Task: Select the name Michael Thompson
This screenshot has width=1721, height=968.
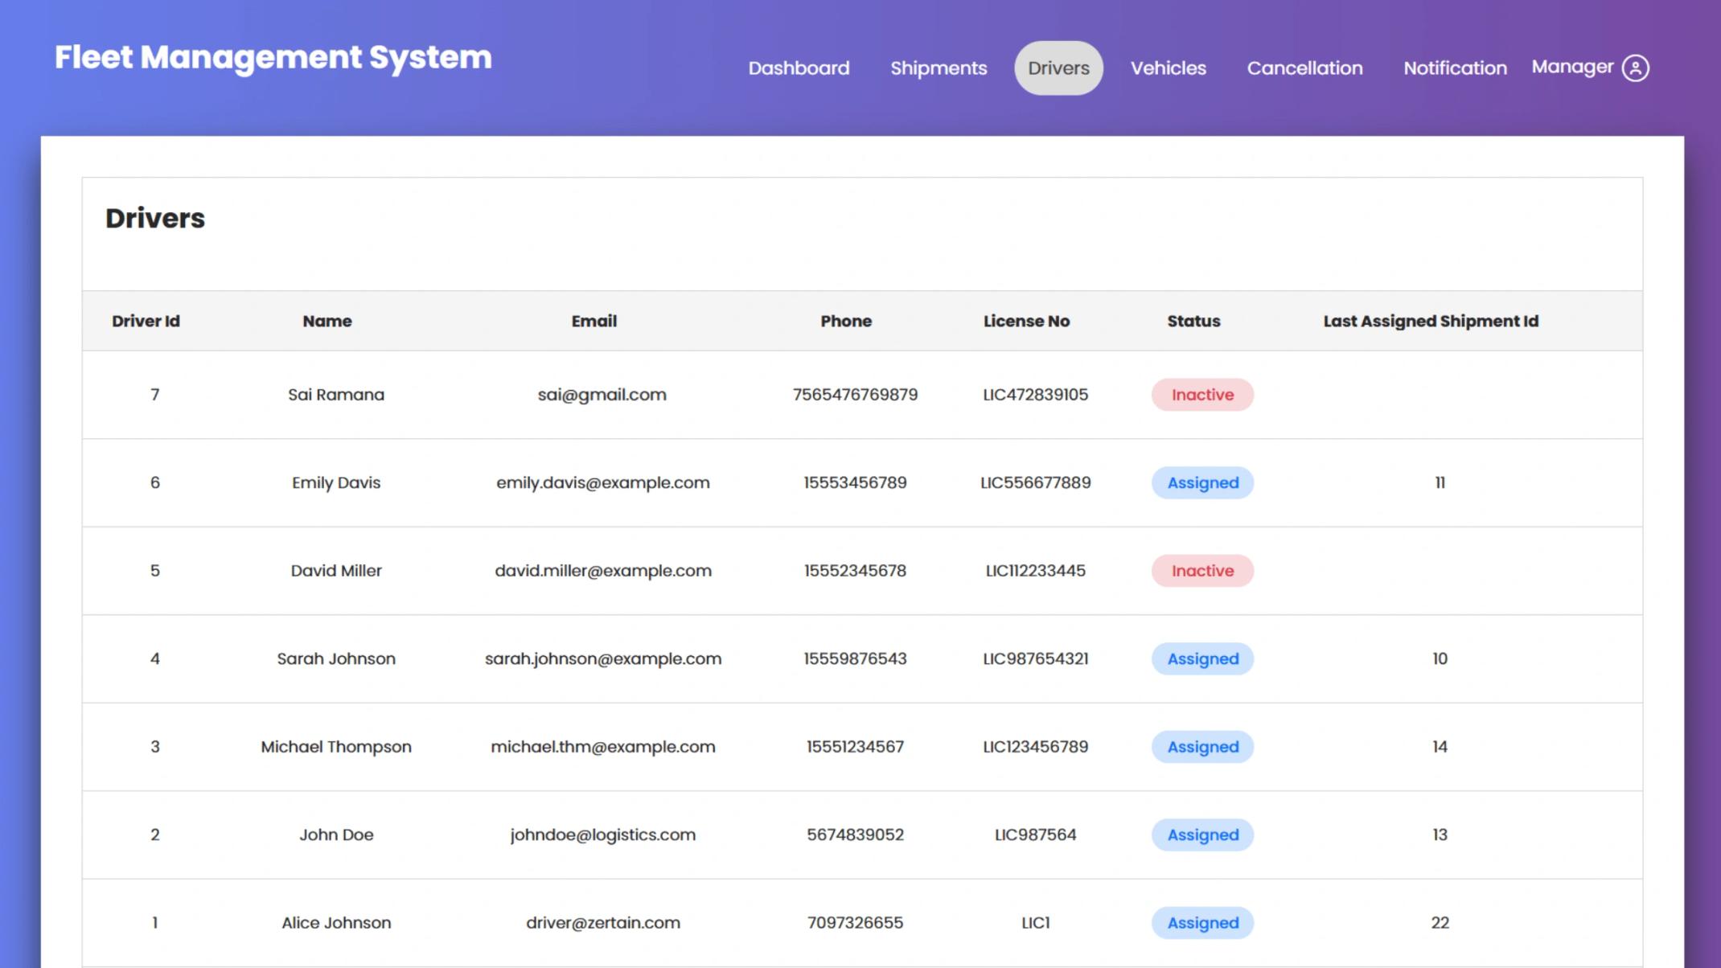Action: (336, 747)
